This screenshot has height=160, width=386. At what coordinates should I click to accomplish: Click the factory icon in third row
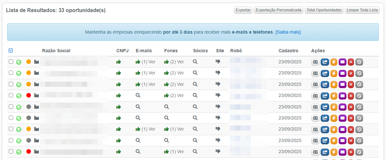pyautogui.click(x=37, y=84)
